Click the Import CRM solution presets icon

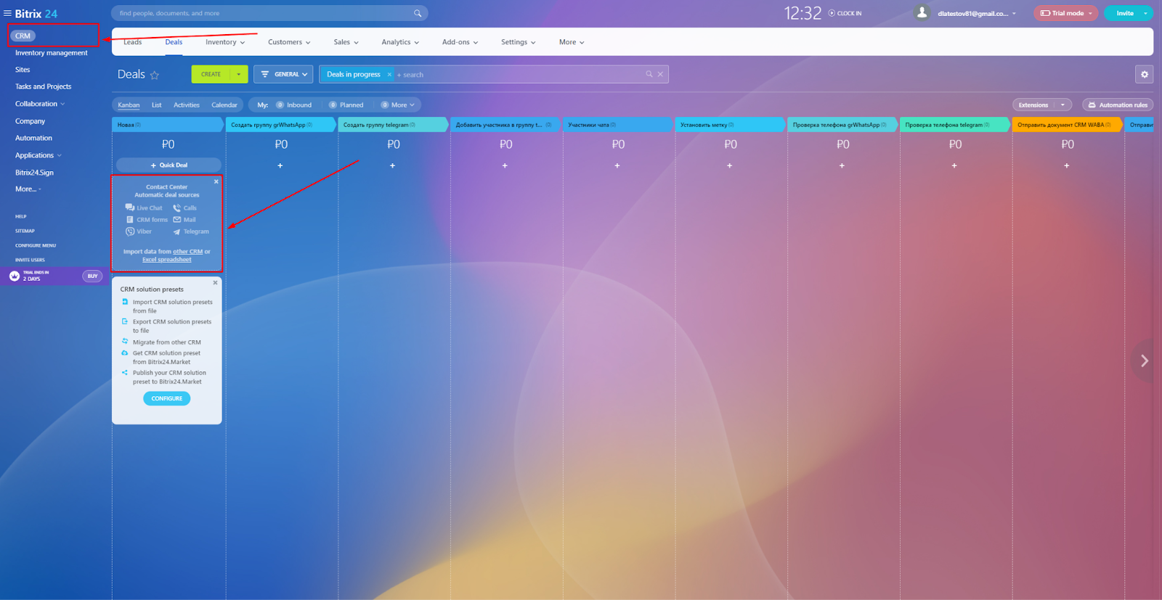[x=125, y=302]
